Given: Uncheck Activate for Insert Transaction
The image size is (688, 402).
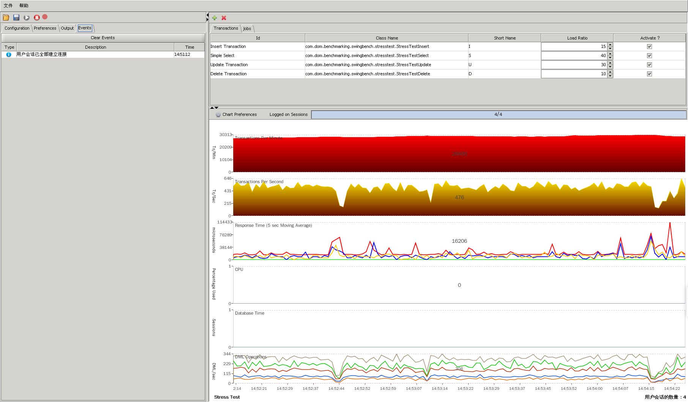Looking at the screenshot, I should pos(649,46).
